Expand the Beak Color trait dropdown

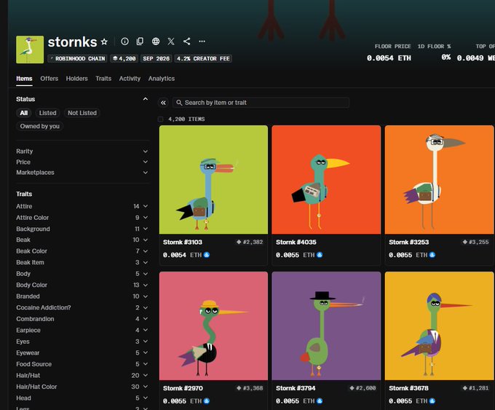click(82, 251)
